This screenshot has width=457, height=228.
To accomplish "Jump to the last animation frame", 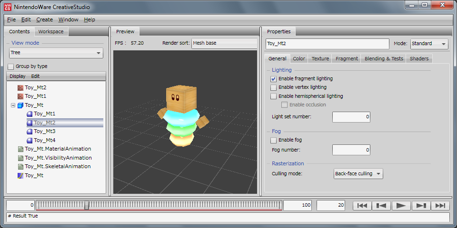I will point(440,205).
